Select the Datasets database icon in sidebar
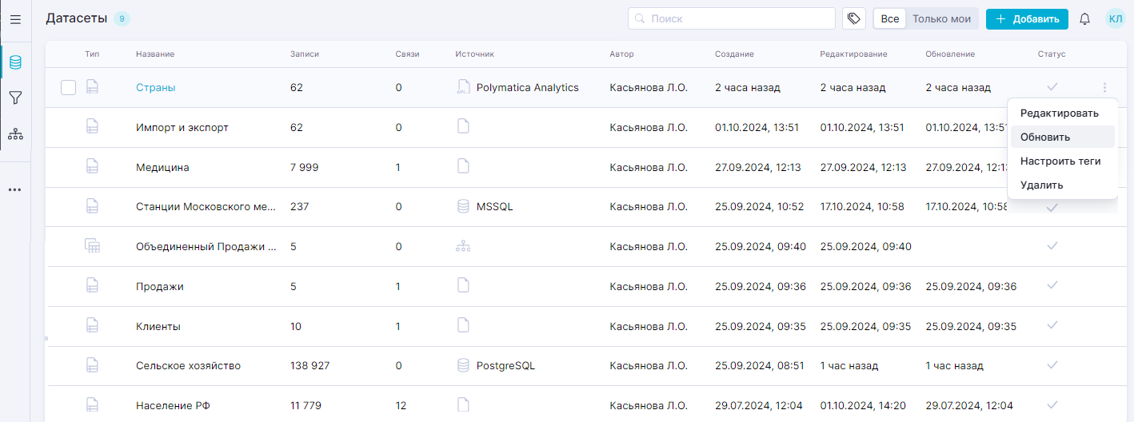The image size is (1134, 422). click(x=15, y=62)
